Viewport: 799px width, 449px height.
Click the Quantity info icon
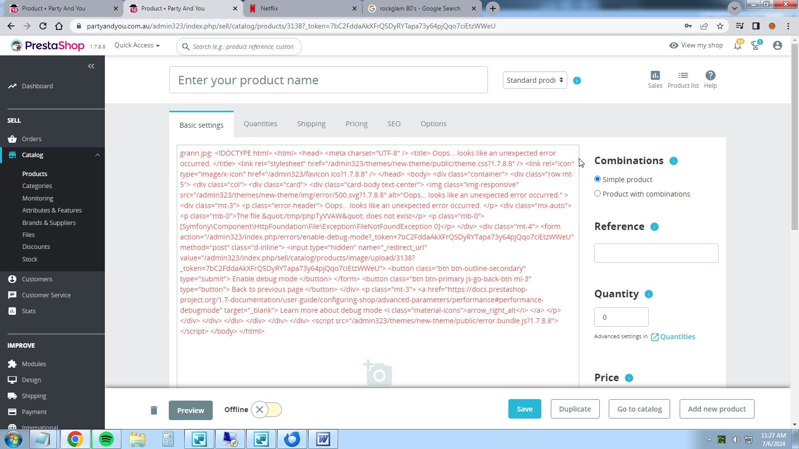pos(649,294)
